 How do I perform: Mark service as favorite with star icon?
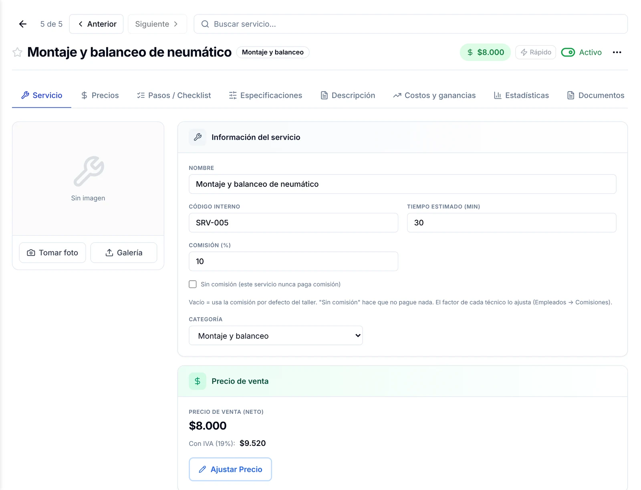coord(17,52)
